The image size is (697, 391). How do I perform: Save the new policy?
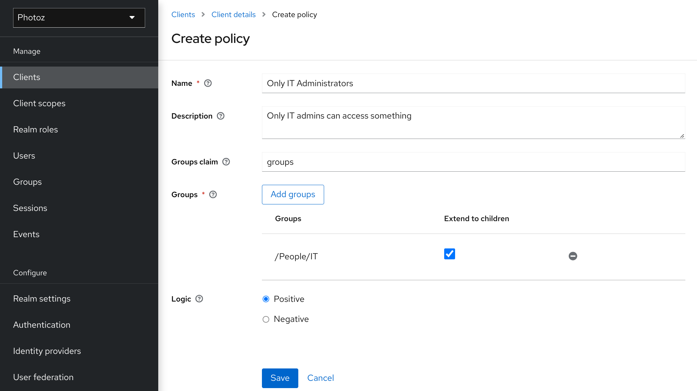point(280,378)
